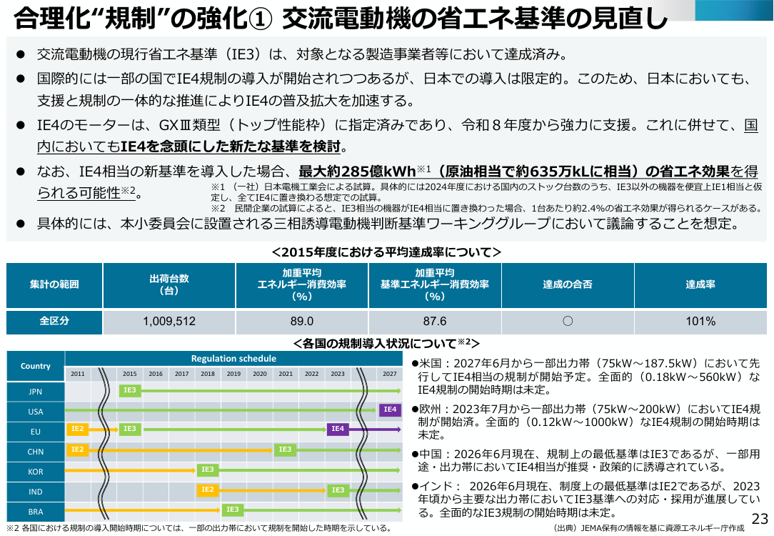Select the KOR country row label
The width and height of the screenshot is (774, 536).
coord(36,472)
